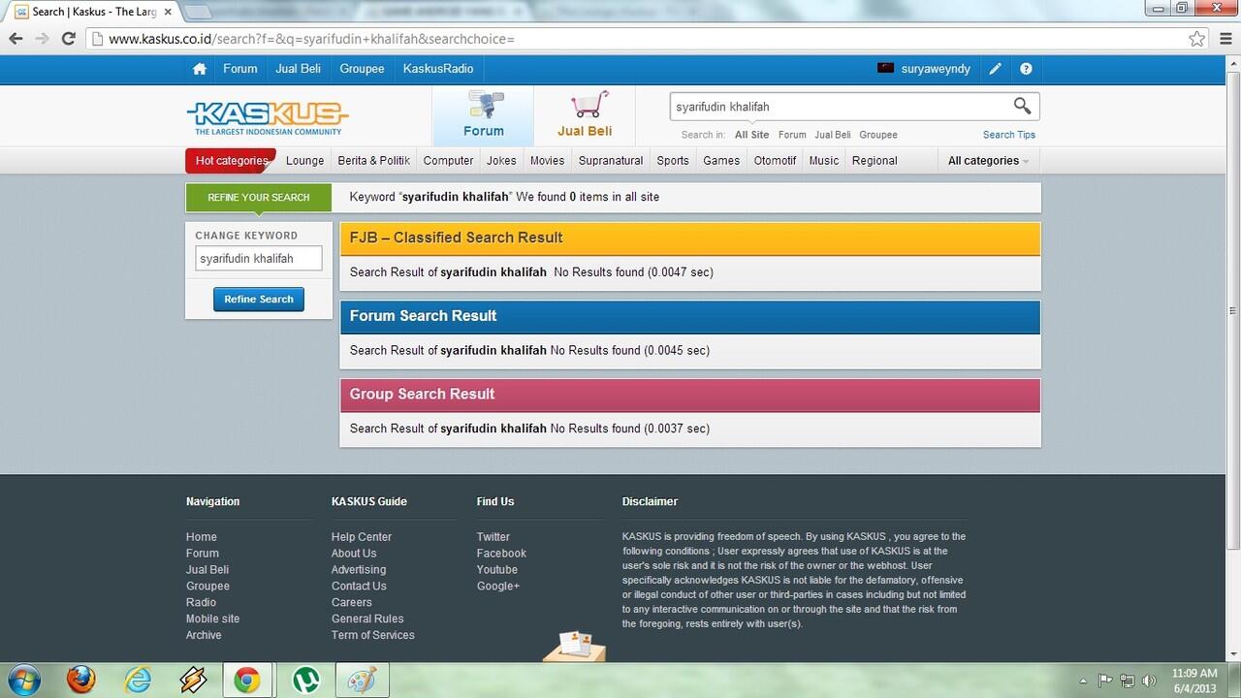The width and height of the screenshot is (1241, 698).
Task: Open Twitter link under Find Us
Action: 493,537
